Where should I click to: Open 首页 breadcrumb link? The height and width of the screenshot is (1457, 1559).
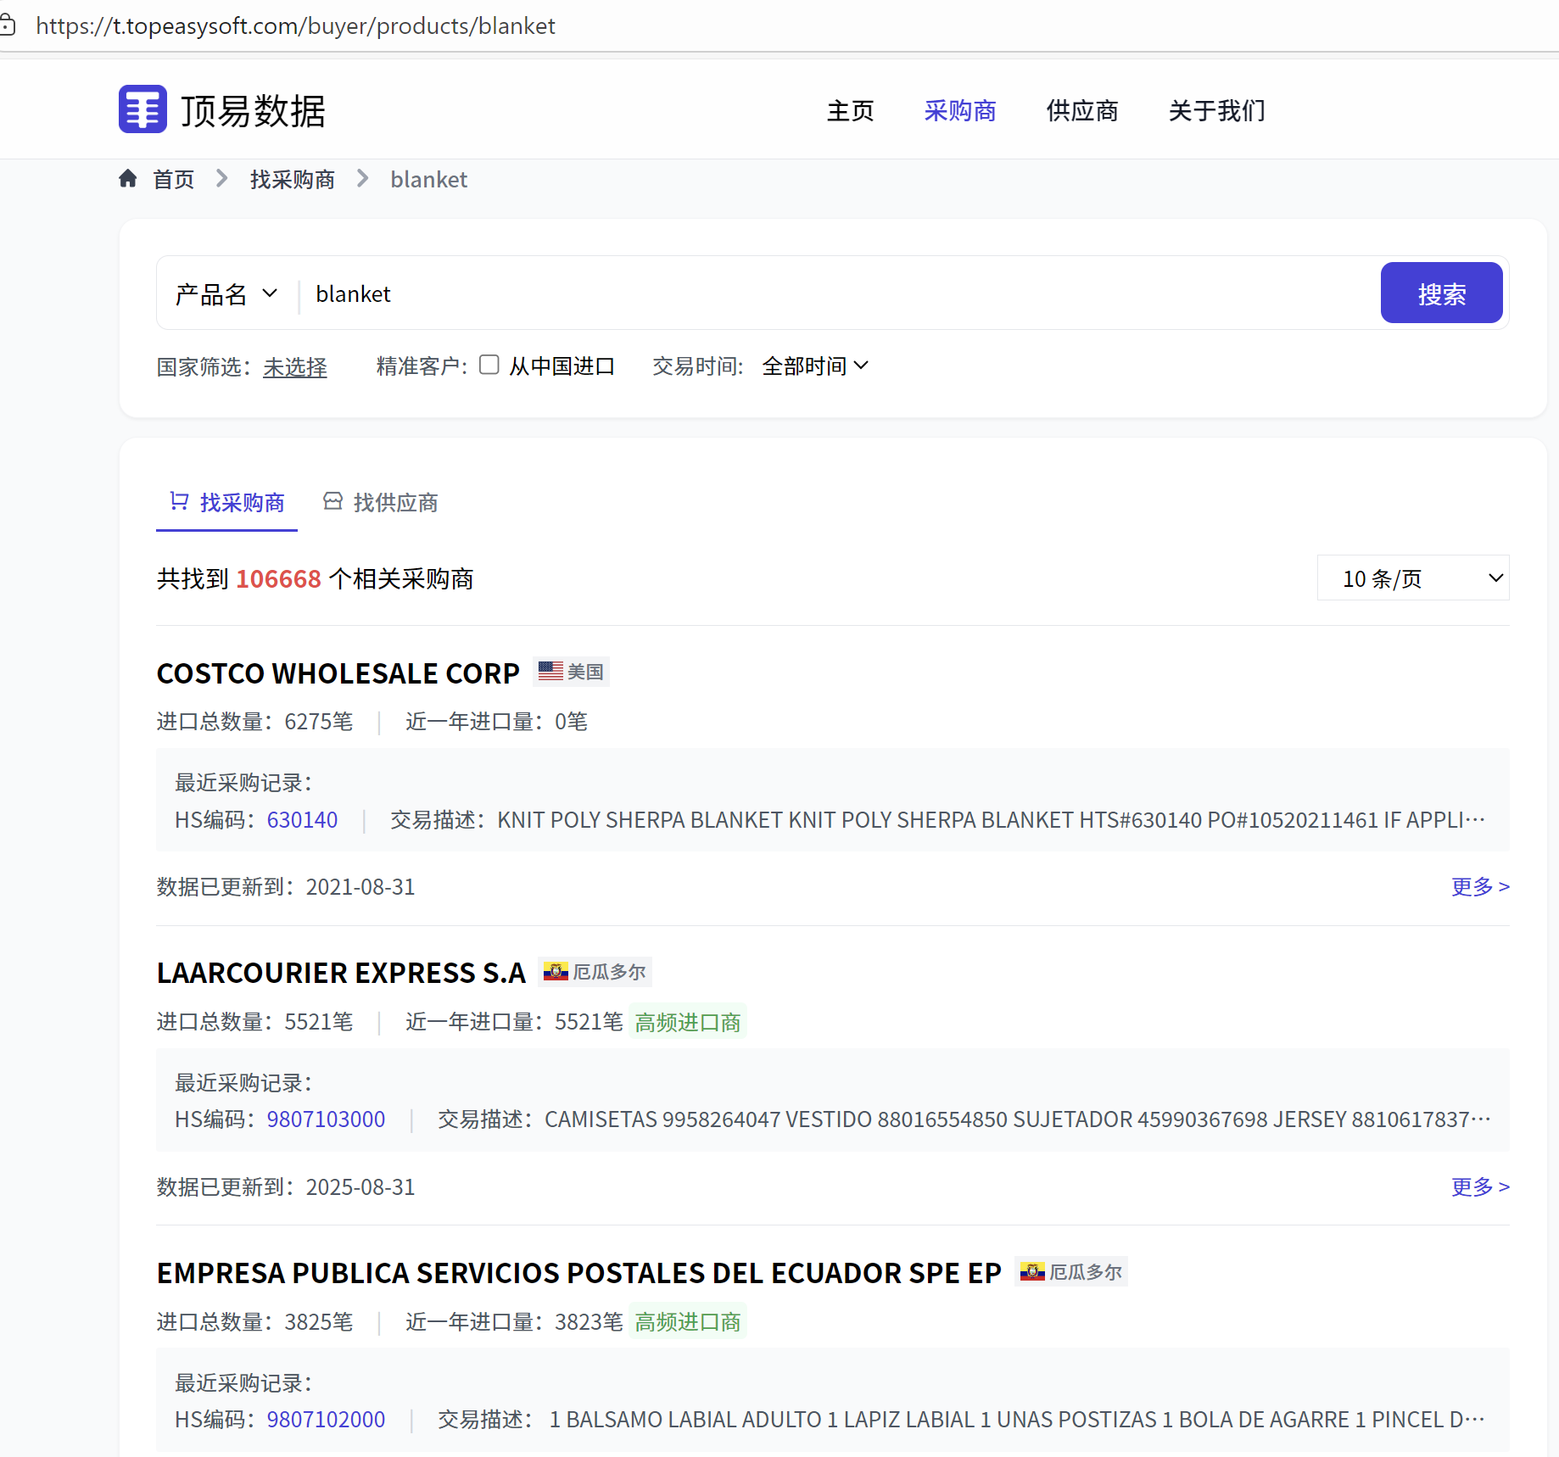coord(173,179)
